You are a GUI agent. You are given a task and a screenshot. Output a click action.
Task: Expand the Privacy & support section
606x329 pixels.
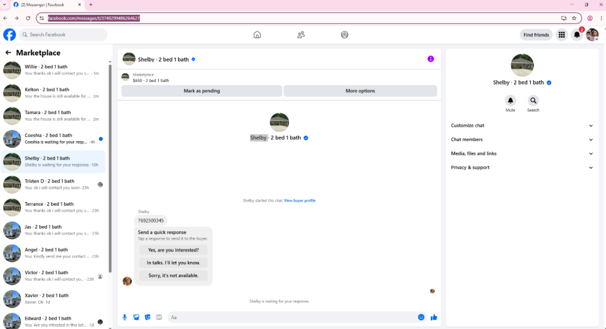tap(522, 168)
